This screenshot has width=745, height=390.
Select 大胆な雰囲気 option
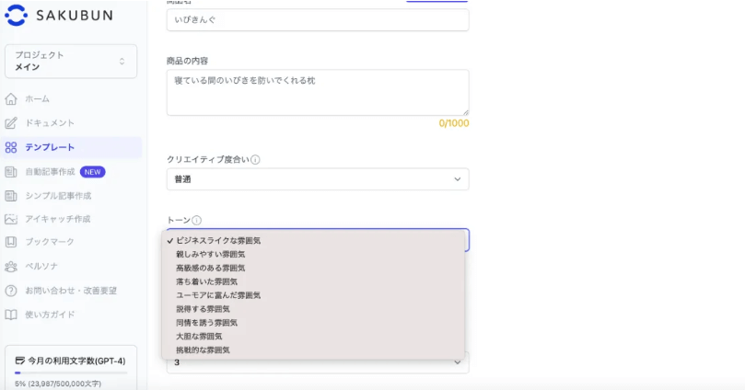(313, 337)
